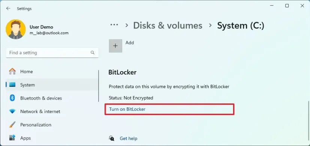Click Turn on BitLocker link
The width and height of the screenshot is (310, 146).
(x=127, y=109)
